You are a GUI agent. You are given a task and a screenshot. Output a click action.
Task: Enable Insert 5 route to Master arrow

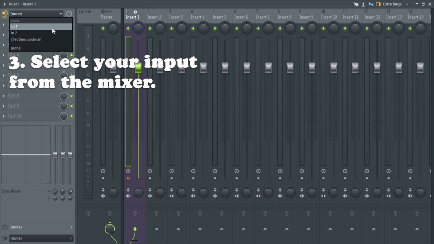click(222, 229)
